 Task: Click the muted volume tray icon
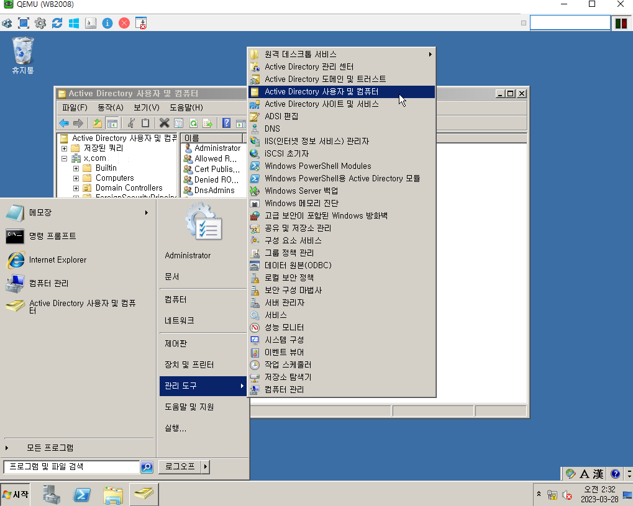click(x=567, y=495)
